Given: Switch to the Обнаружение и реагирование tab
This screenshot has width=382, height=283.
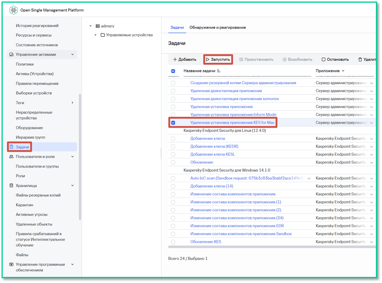Looking at the screenshot, I should [x=218, y=28].
